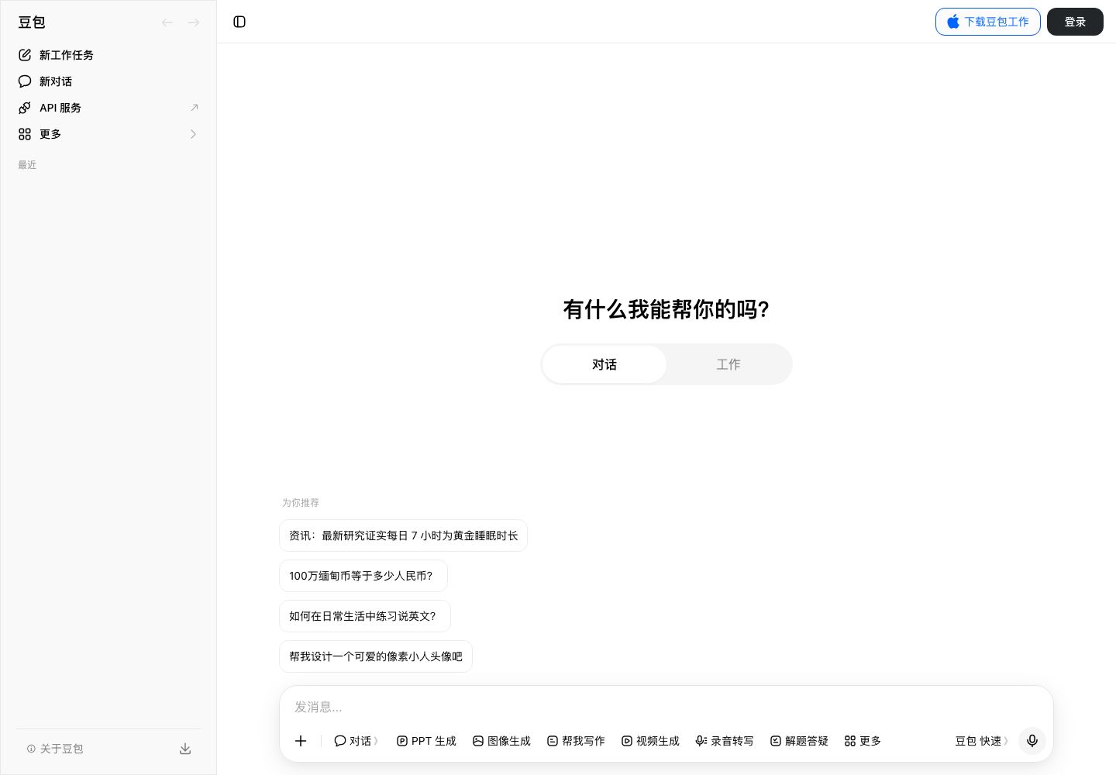
Task: Select PPT 生成 tool
Action: click(x=426, y=741)
